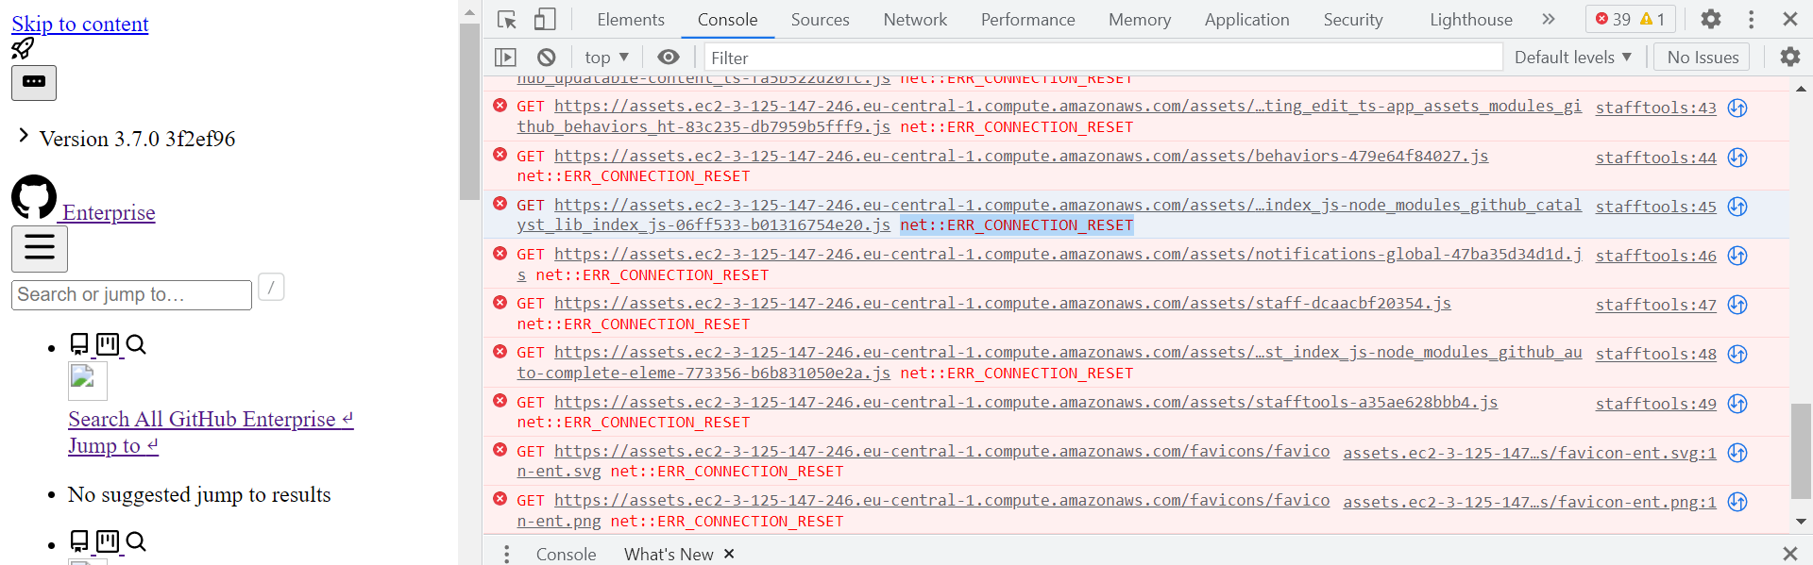
Task: Click the error count badge showing 39
Action: tap(1617, 19)
